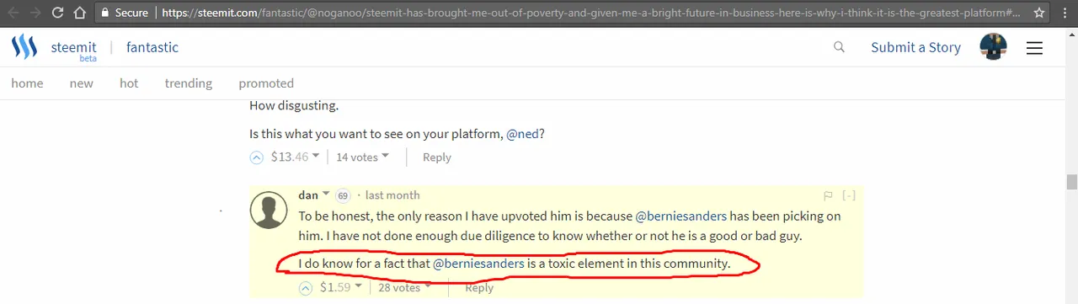Reload the page in browser
This screenshot has width=1078, height=304.
point(57,13)
